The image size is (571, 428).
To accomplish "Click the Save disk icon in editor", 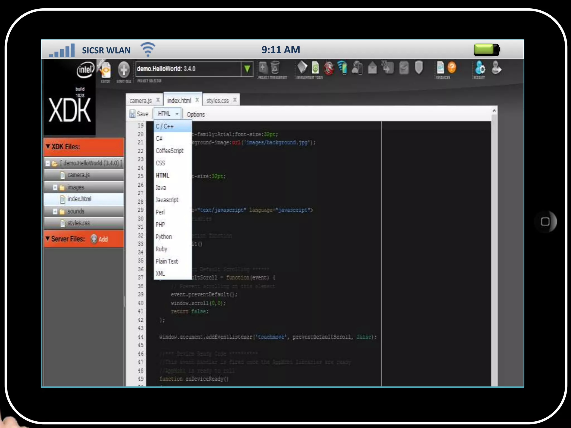I will [132, 114].
